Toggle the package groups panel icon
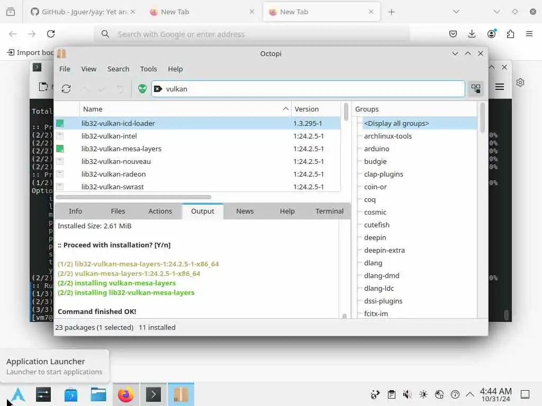 click(476, 89)
